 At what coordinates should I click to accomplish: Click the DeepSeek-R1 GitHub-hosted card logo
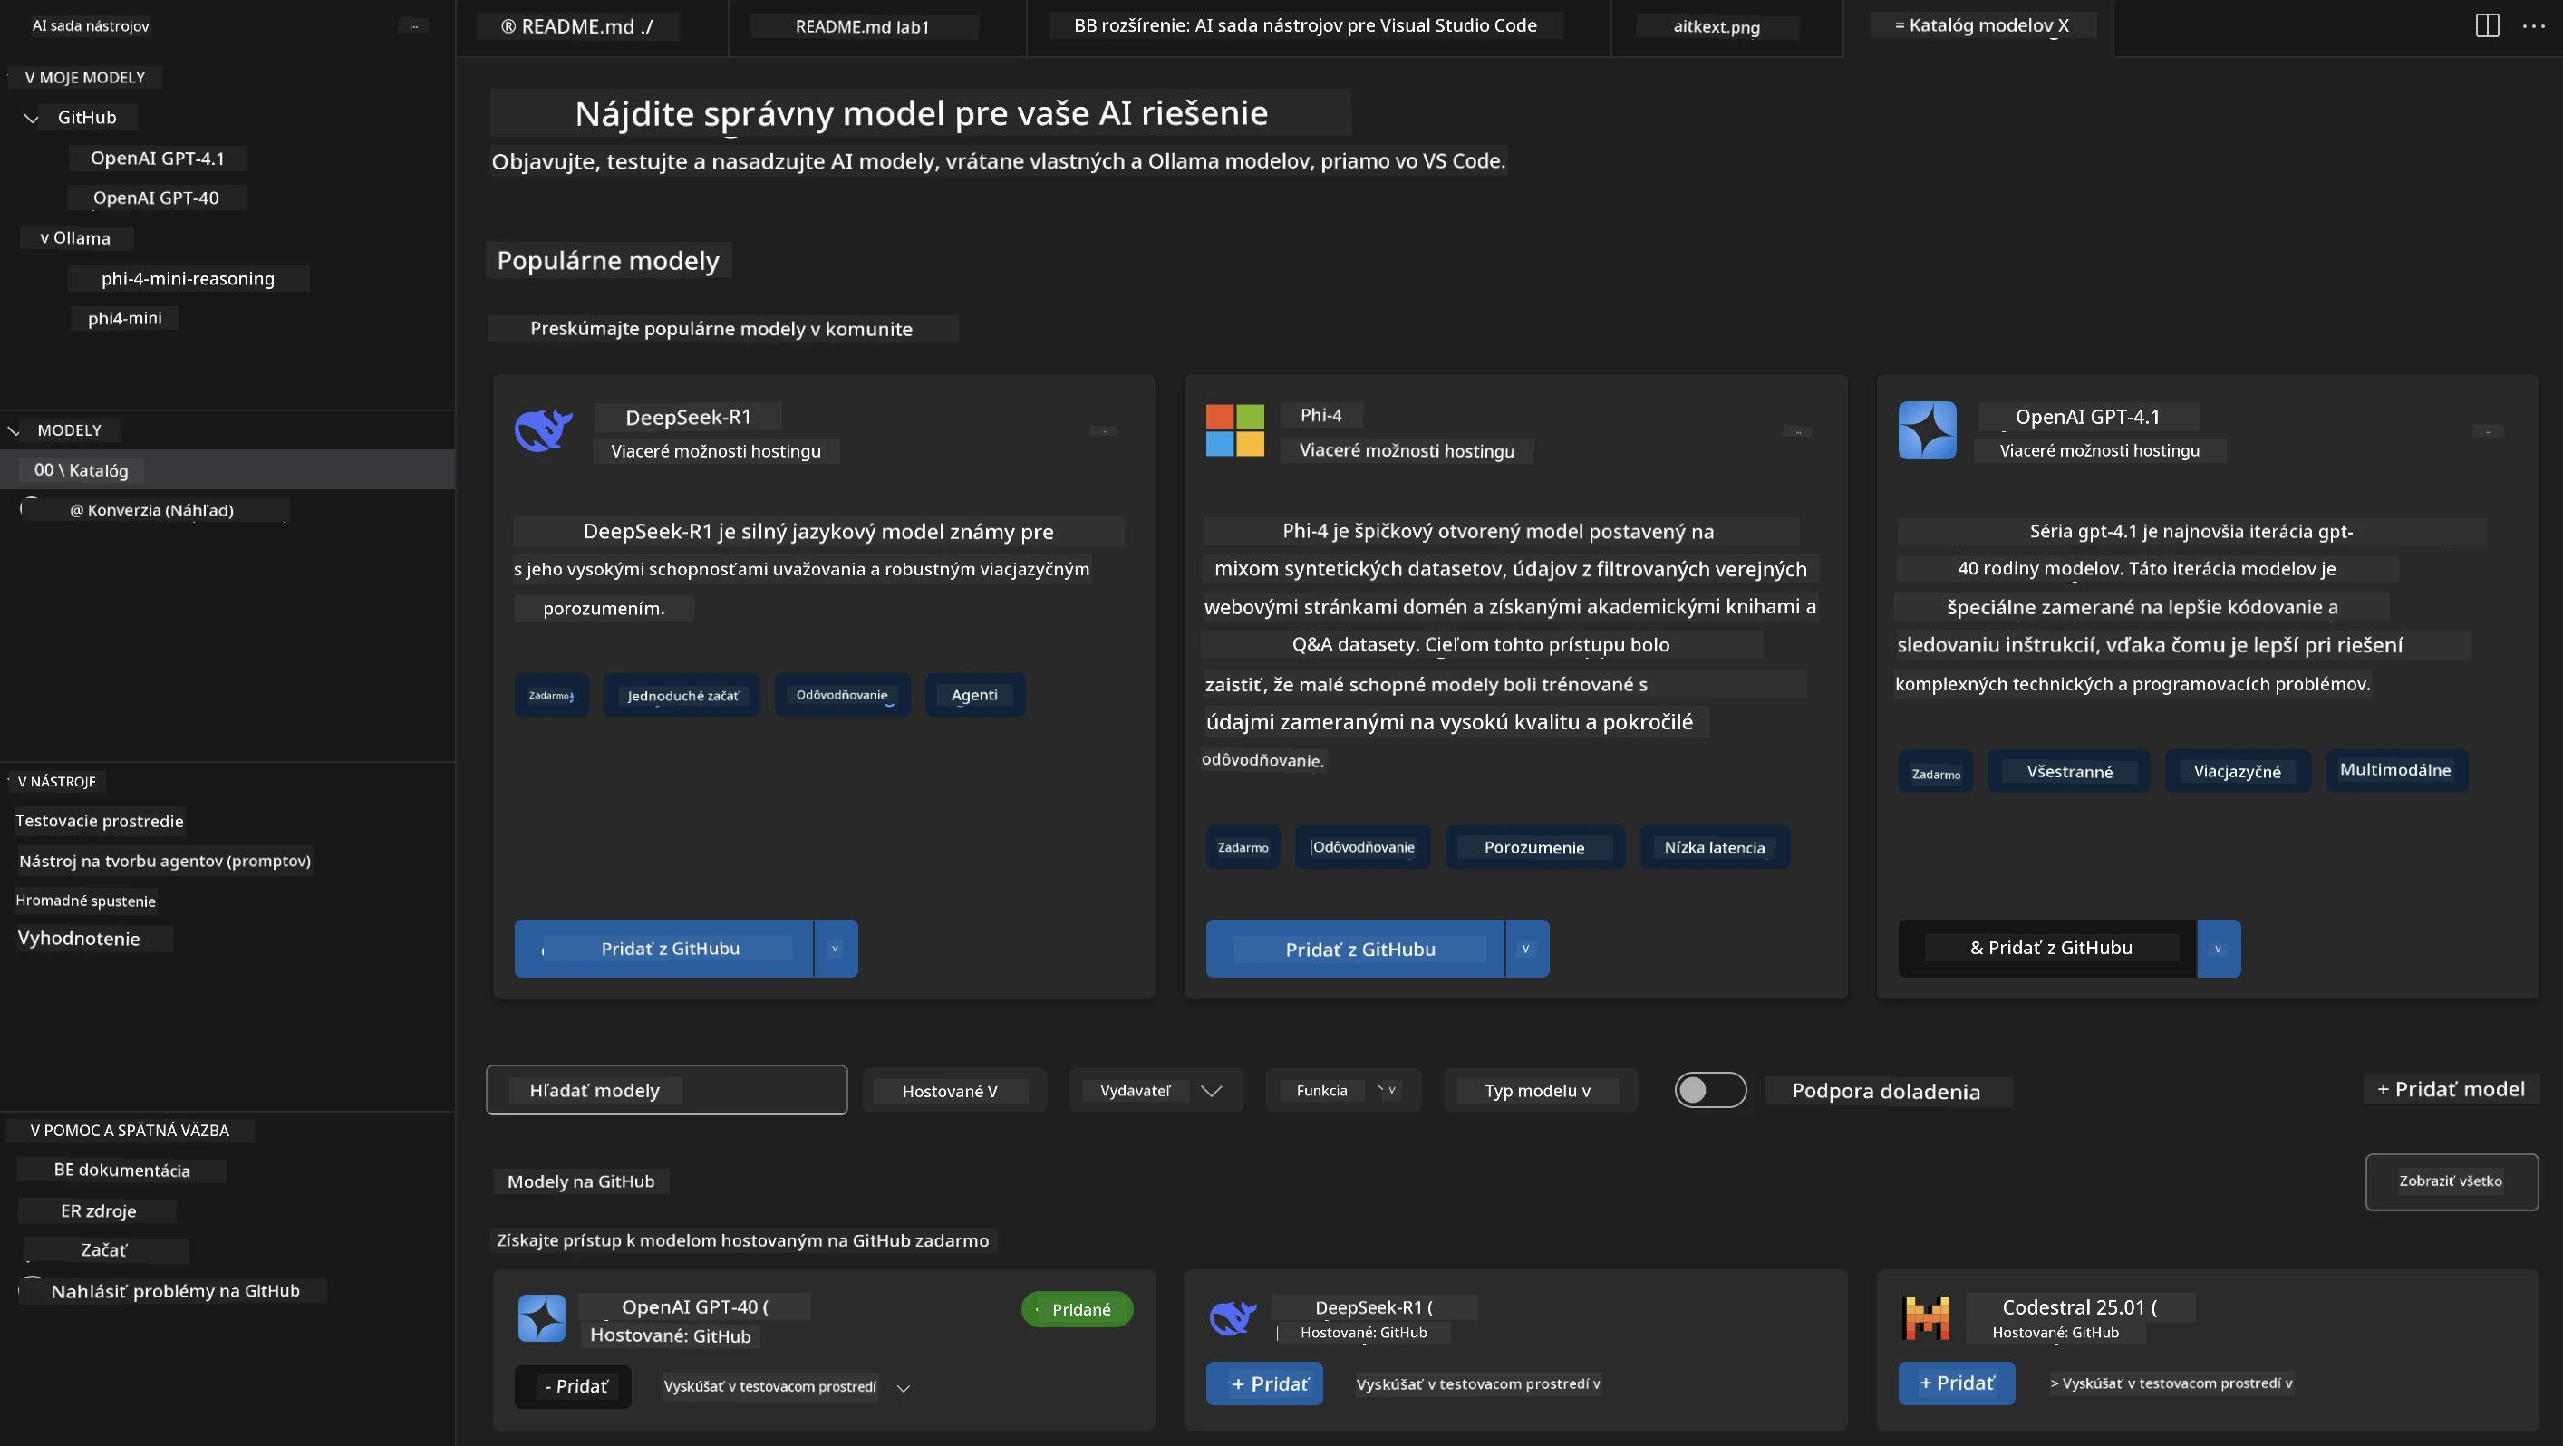click(x=1233, y=1317)
